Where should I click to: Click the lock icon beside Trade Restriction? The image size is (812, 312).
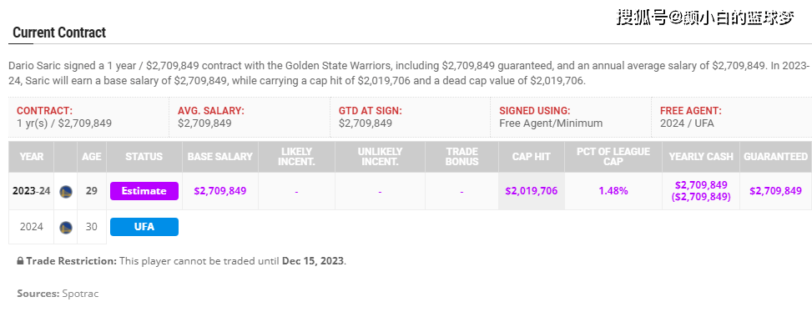(20, 261)
